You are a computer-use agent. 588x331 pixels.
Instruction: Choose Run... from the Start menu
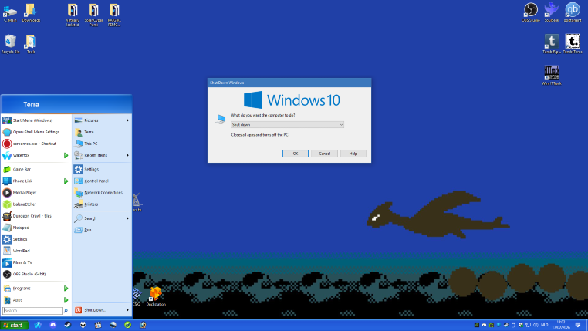pos(89,230)
